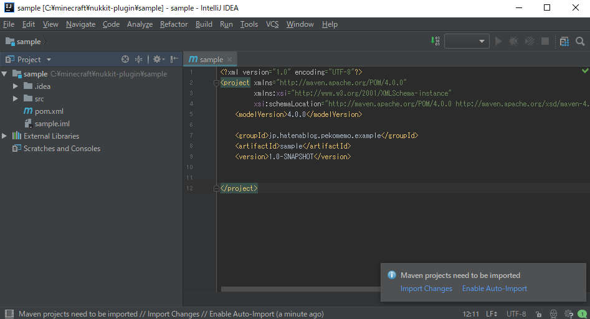Click the Stop square icon

click(545, 41)
